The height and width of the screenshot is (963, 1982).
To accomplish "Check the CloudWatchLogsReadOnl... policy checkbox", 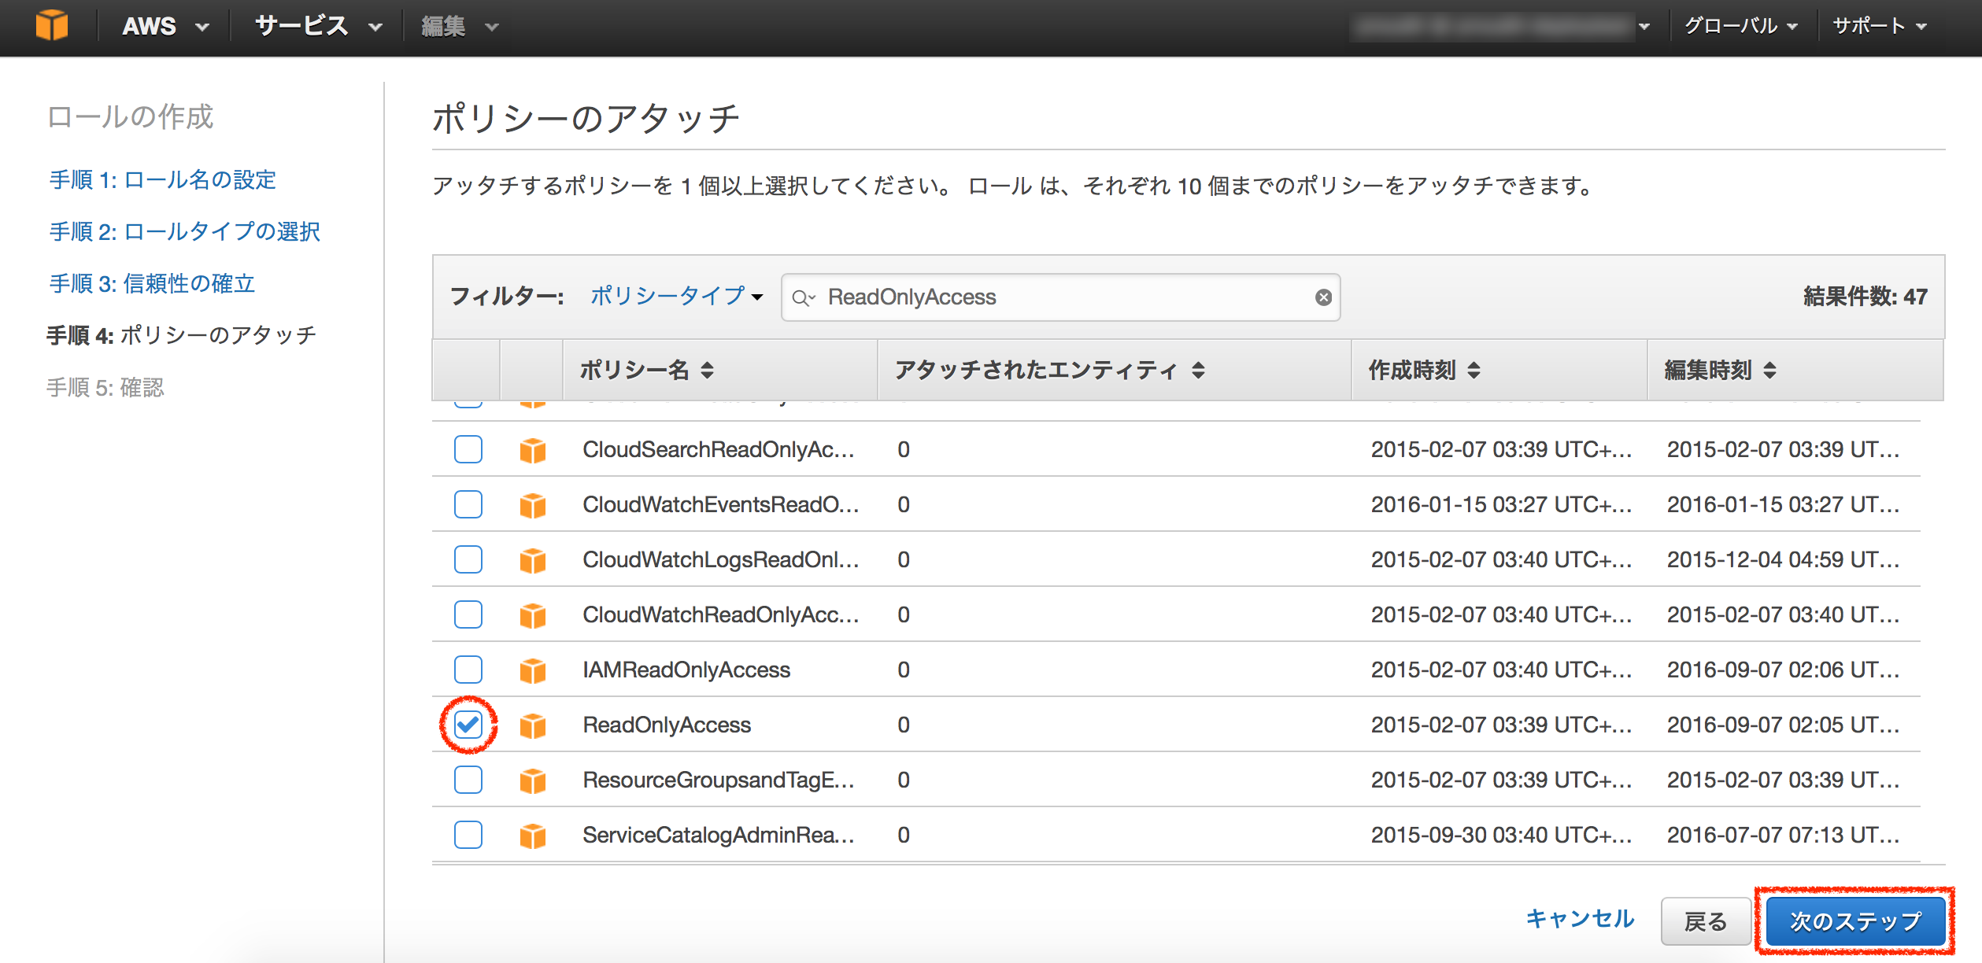I will (x=468, y=559).
